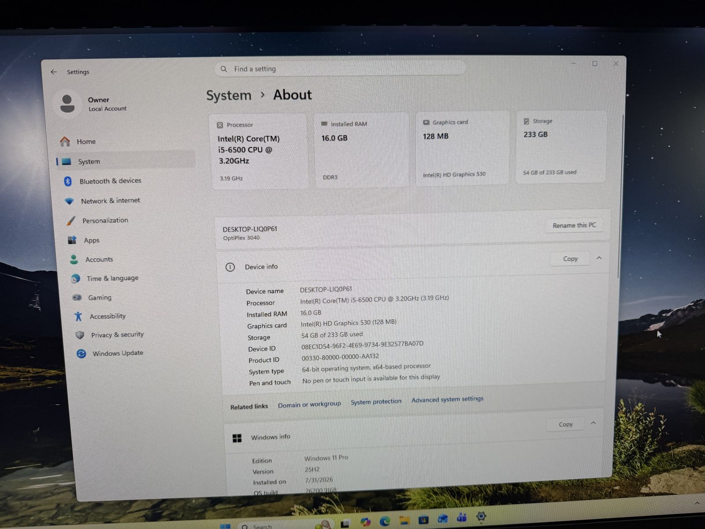Click the OptiPlex 3040 model text
The width and height of the screenshot is (705, 529).
click(241, 238)
